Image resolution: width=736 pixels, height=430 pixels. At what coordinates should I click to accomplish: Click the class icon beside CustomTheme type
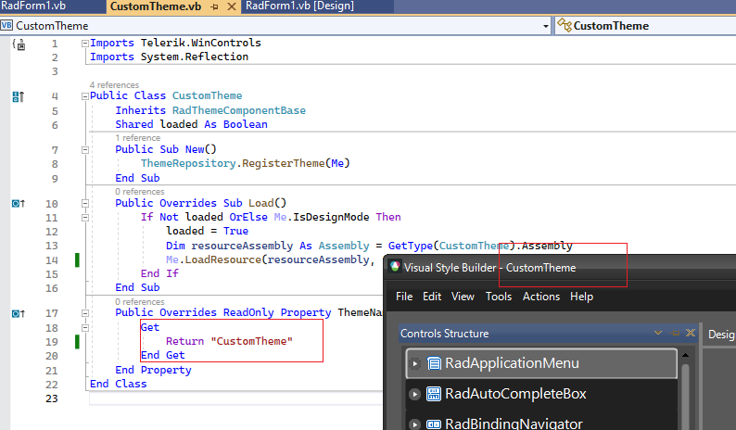tap(565, 25)
